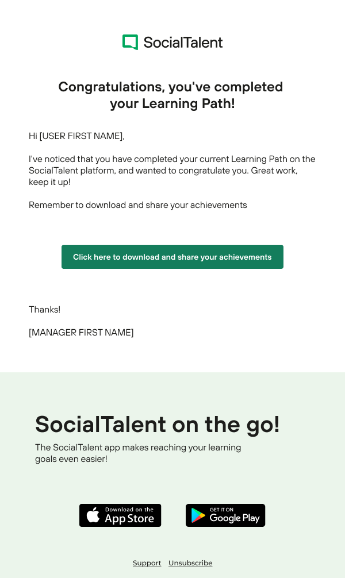Tap the 'App Store' text in the badge
345x578 pixels.
click(x=129, y=518)
